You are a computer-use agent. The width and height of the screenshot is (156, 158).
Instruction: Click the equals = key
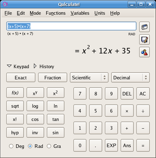(143, 145)
